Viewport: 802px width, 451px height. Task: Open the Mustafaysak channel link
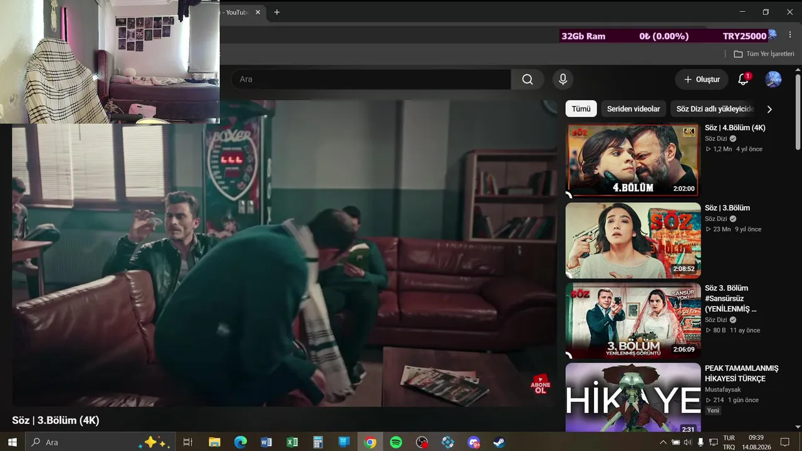722,390
